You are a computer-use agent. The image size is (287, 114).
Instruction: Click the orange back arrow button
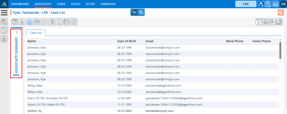click(281, 12)
